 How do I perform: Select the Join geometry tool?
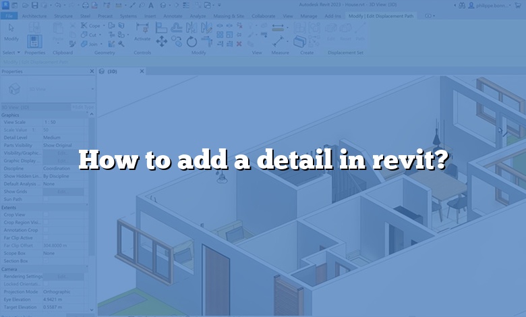89,44
